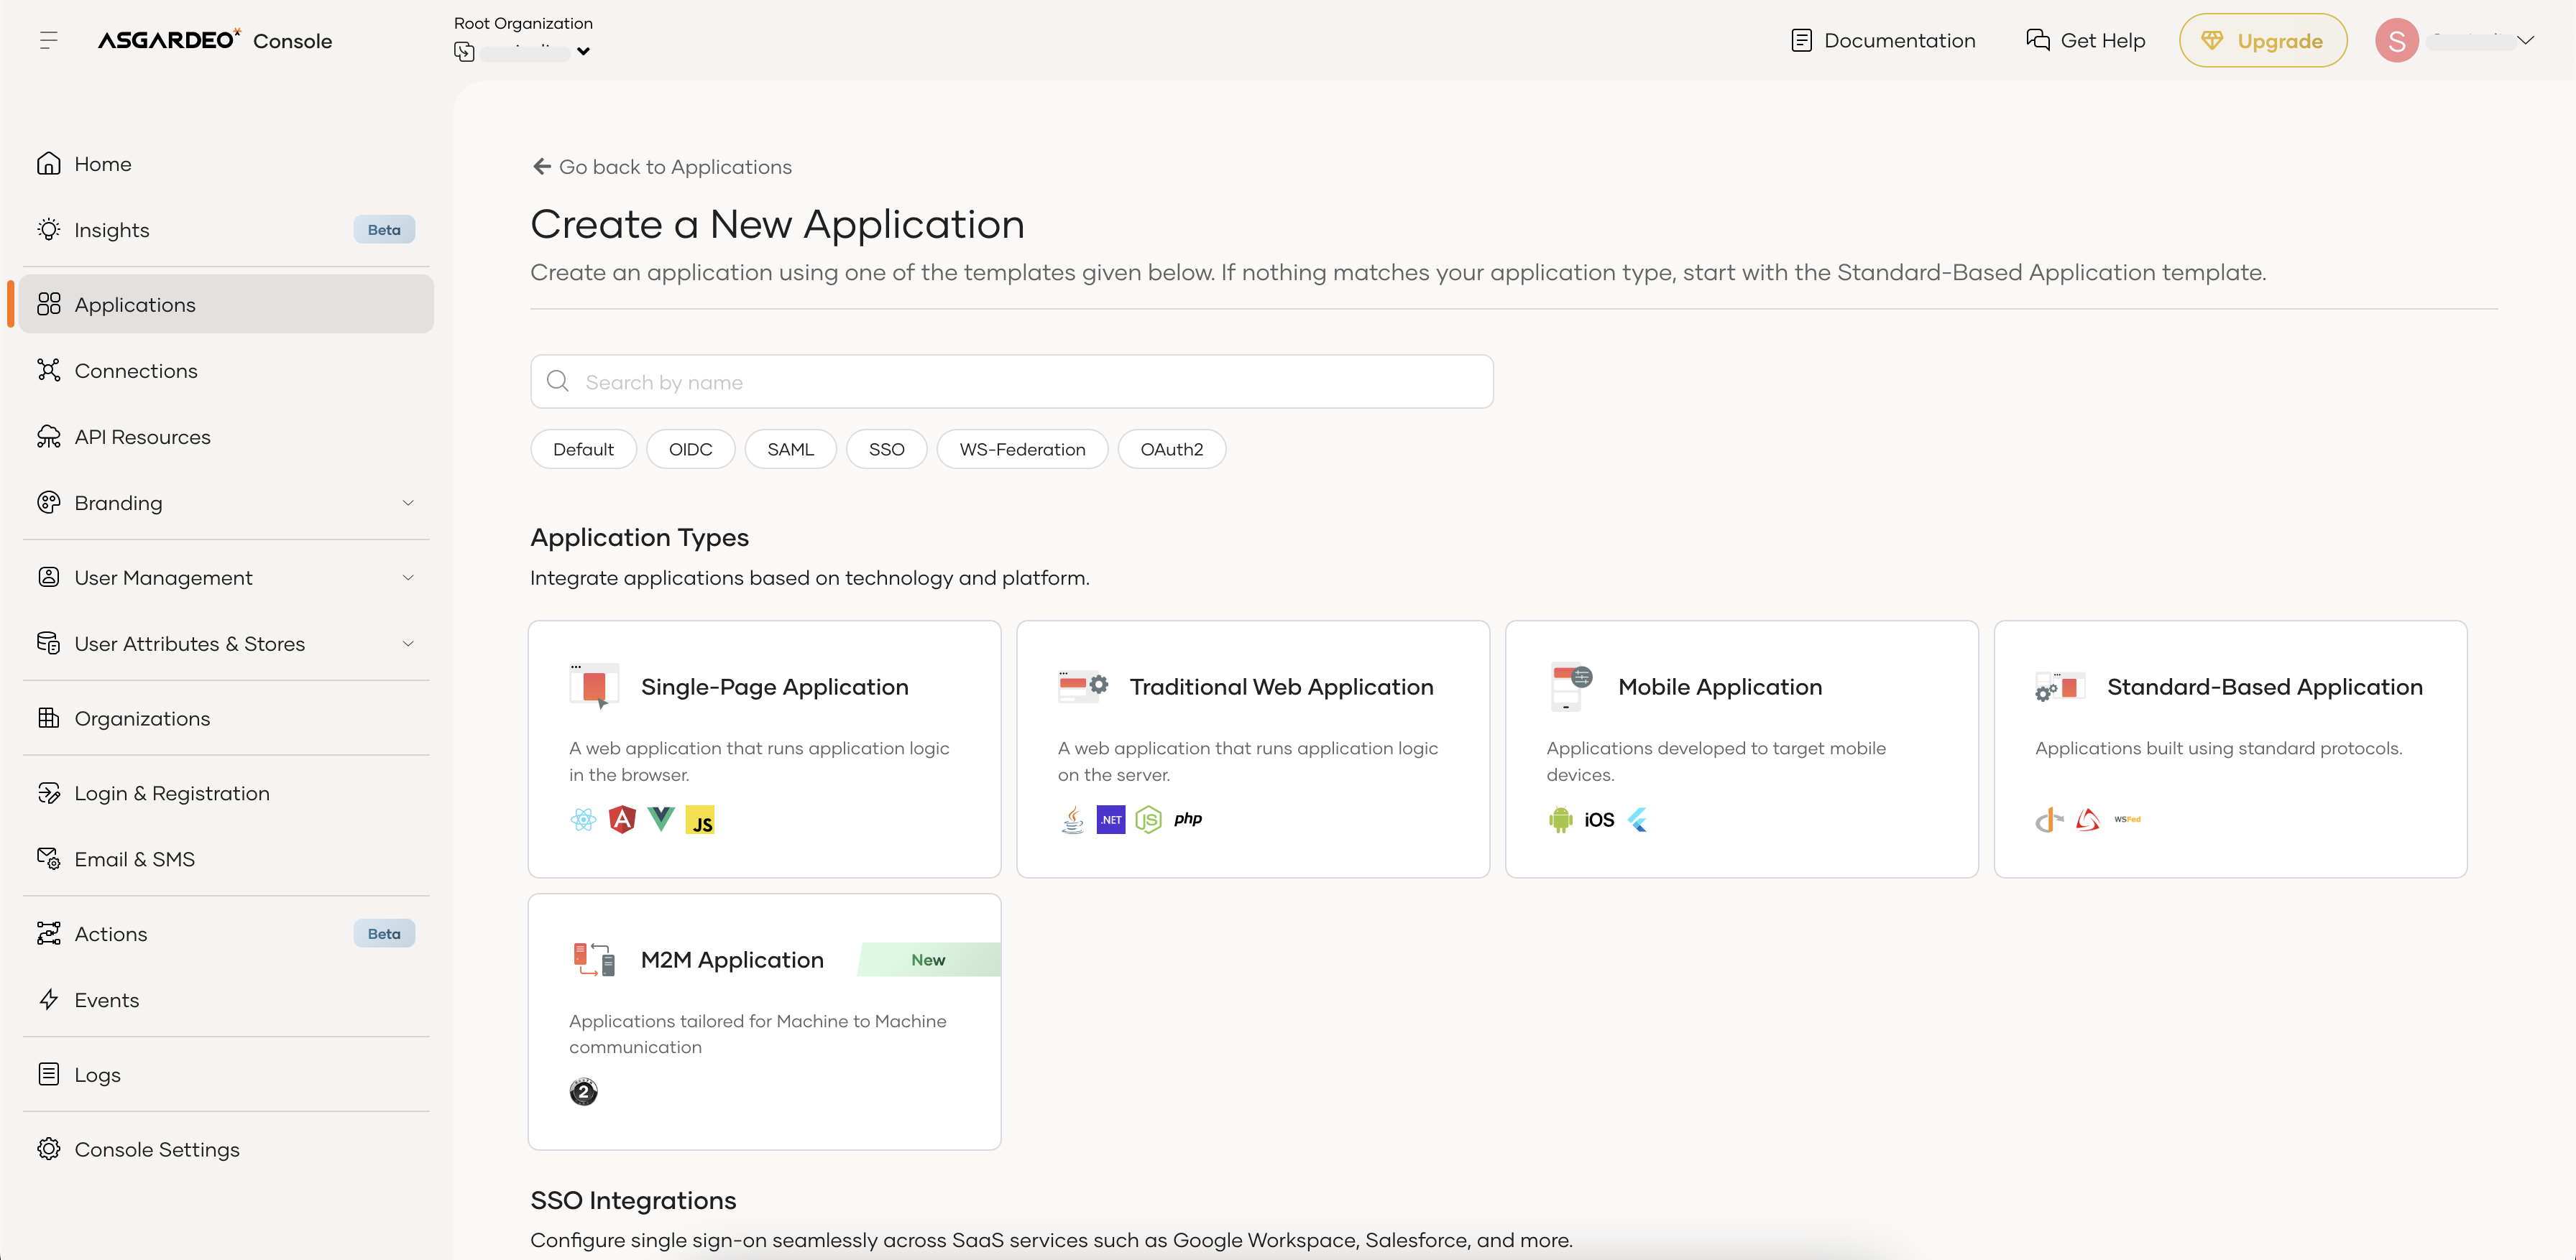Collapse the sidebar with hamburger icon

[48, 41]
